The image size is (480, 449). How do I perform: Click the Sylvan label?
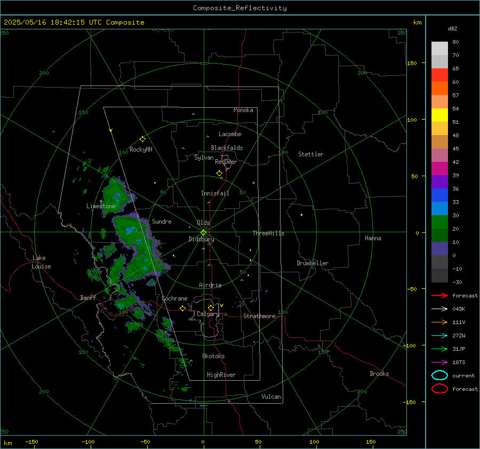pos(204,157)
